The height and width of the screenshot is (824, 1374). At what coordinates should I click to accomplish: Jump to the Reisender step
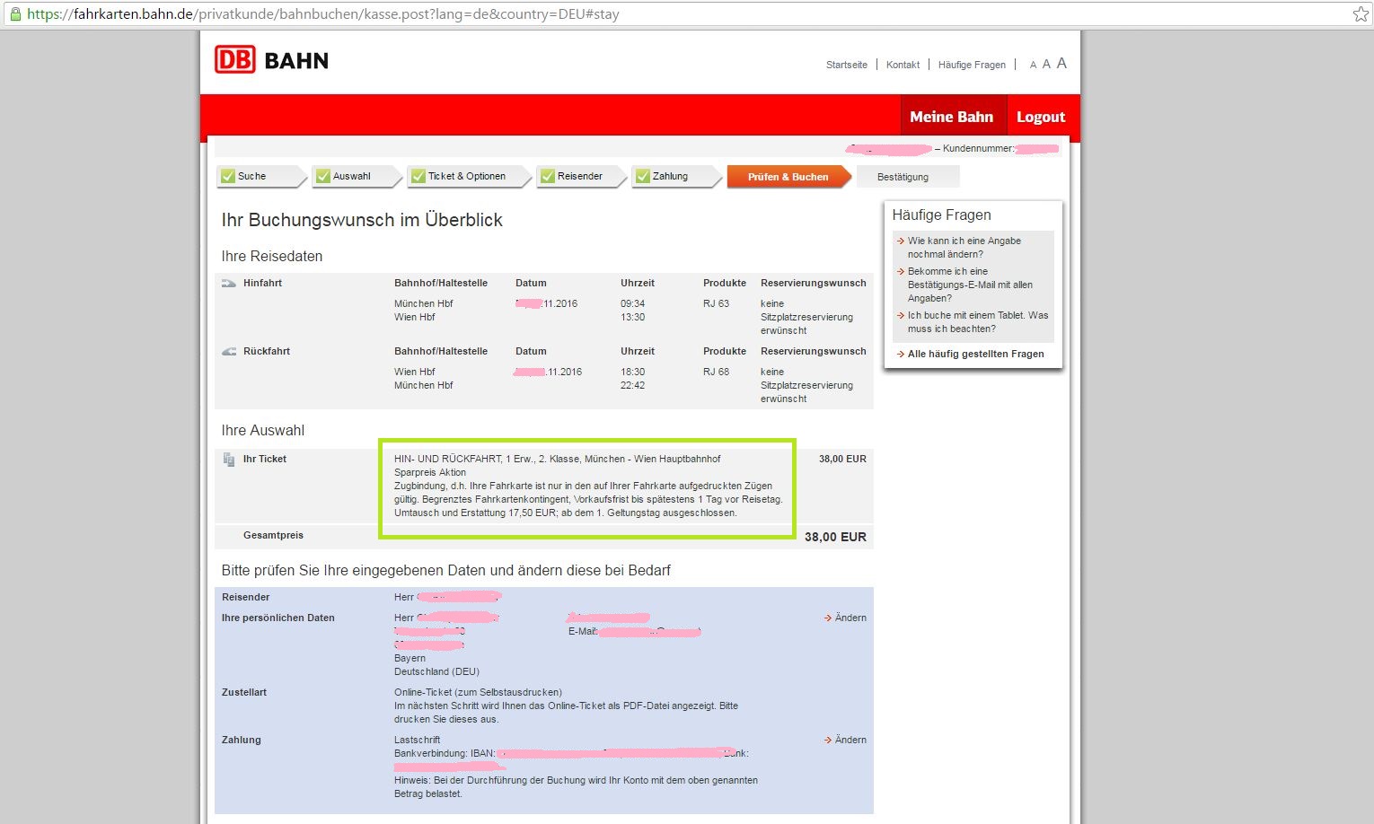point(579,177)
